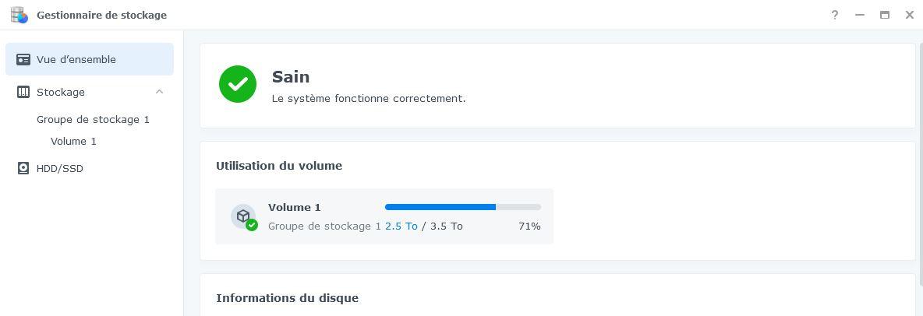This screenshot has width=923, height=316.
Task: Open the Vue d'ensemble page
Action: [76, 60]
